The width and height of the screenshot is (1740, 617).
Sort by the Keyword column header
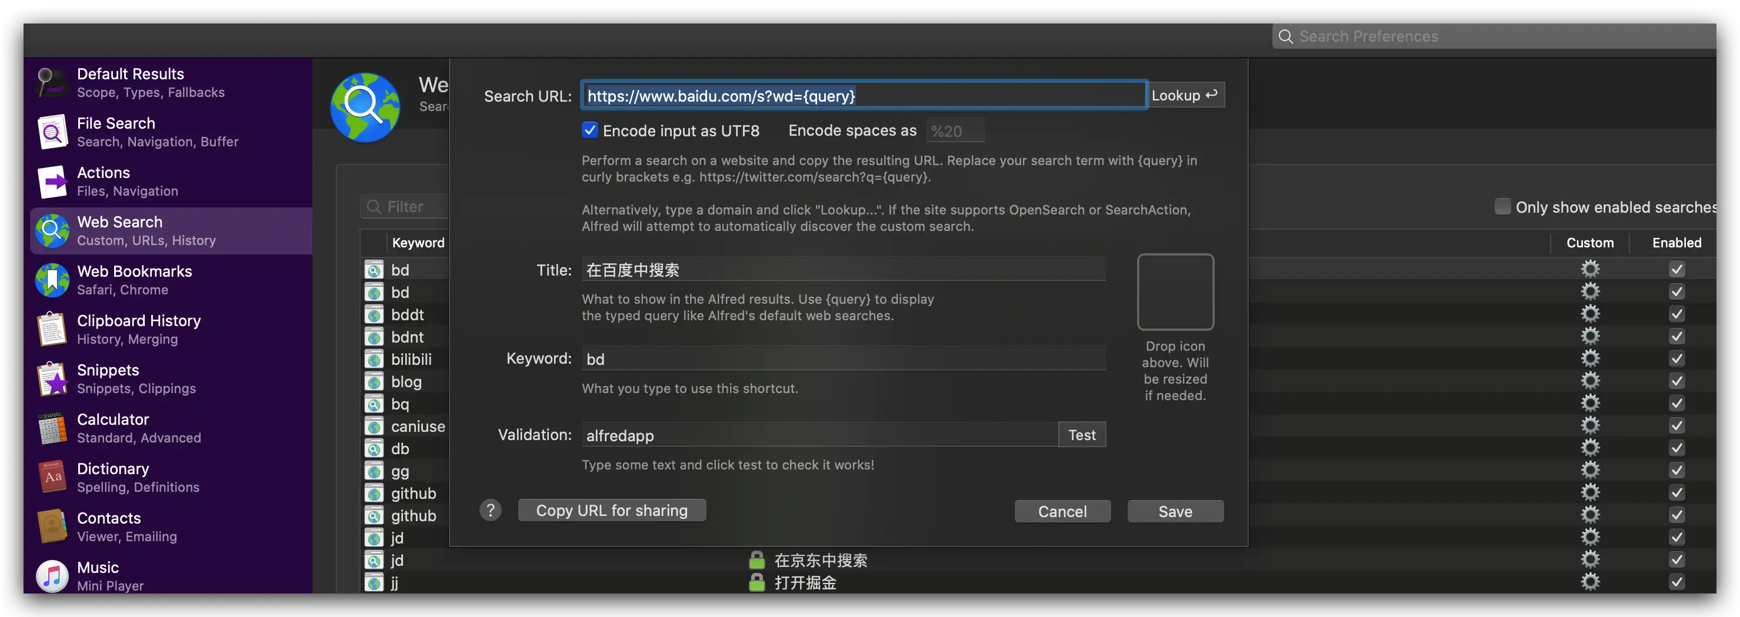pyautogui.click(x=418, y=242)
